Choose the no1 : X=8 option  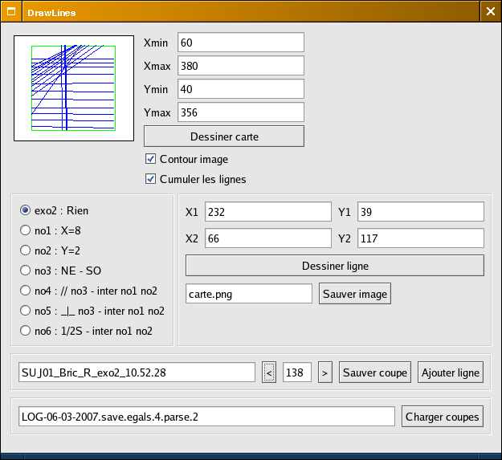pyautogui.click(x=26, y=230)
